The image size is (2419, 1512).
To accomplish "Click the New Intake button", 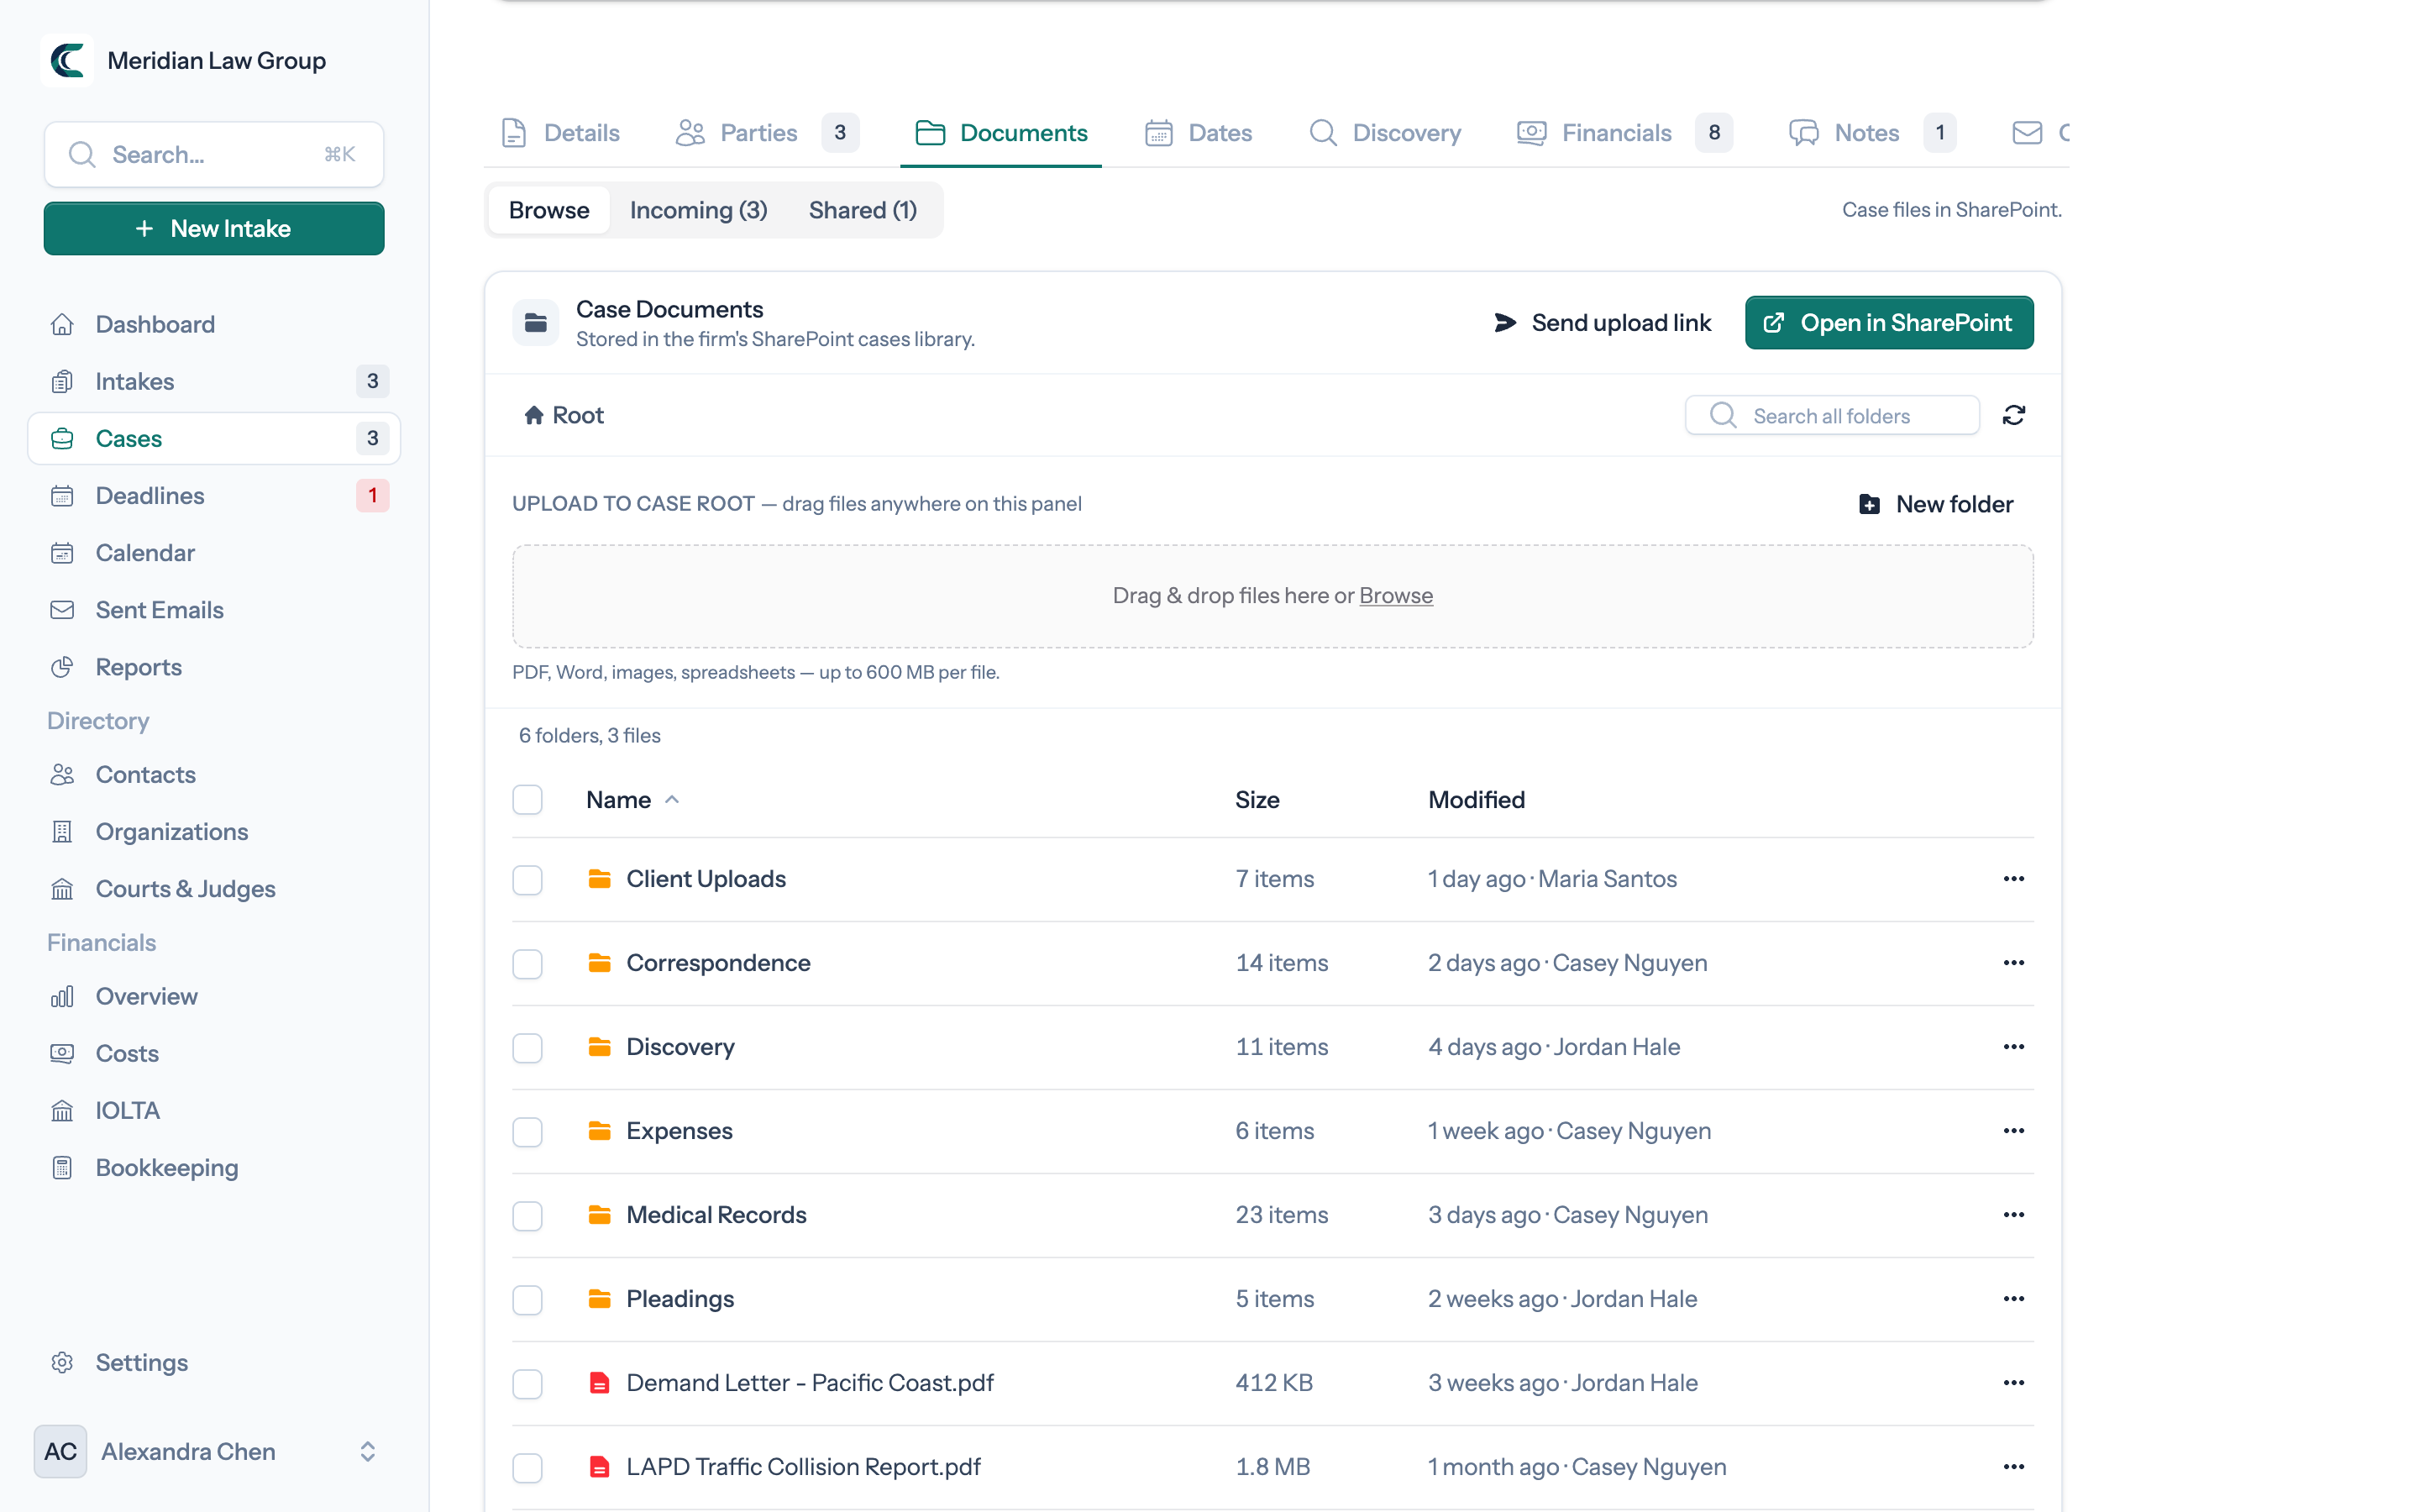I will click(x=214, y=228).
